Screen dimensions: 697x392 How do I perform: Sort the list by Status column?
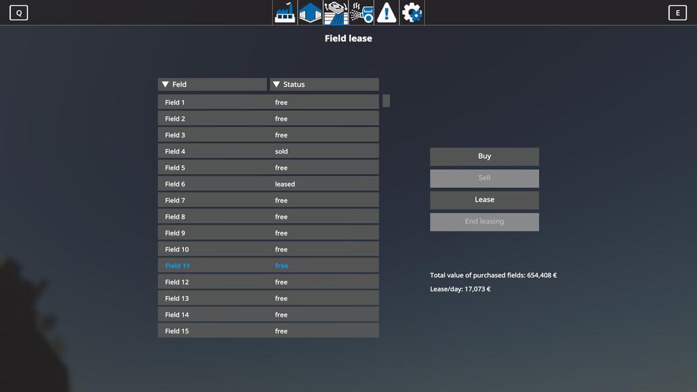(x=324, y=84)
